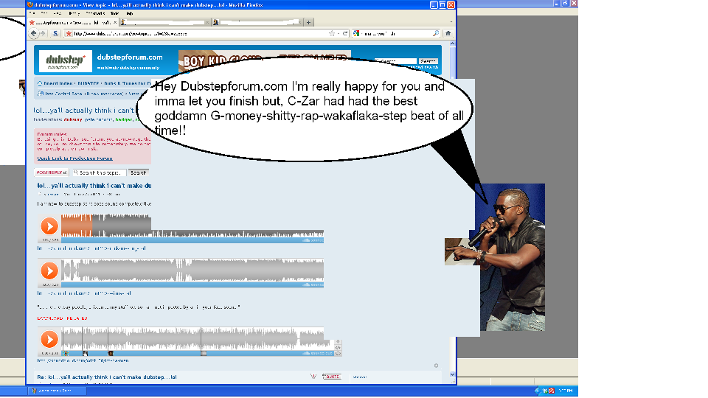Open the Tools menu in Firefox
This screenshot has width=708, height=398.
[115, 13]
